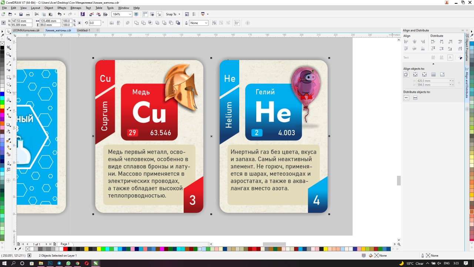Click the Cut scissors icon
474x267 pixels.
pyautogui.click(x=37, y=14)
